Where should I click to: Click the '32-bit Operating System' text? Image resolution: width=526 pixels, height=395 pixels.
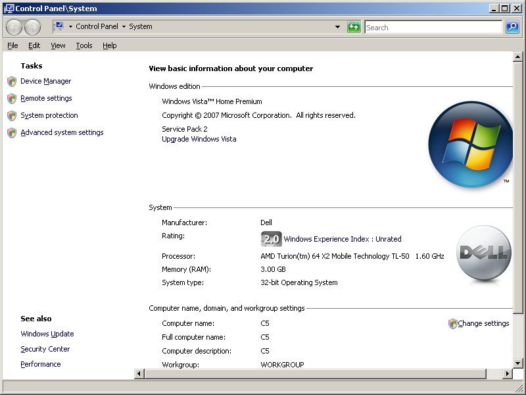tap(299, 282)
